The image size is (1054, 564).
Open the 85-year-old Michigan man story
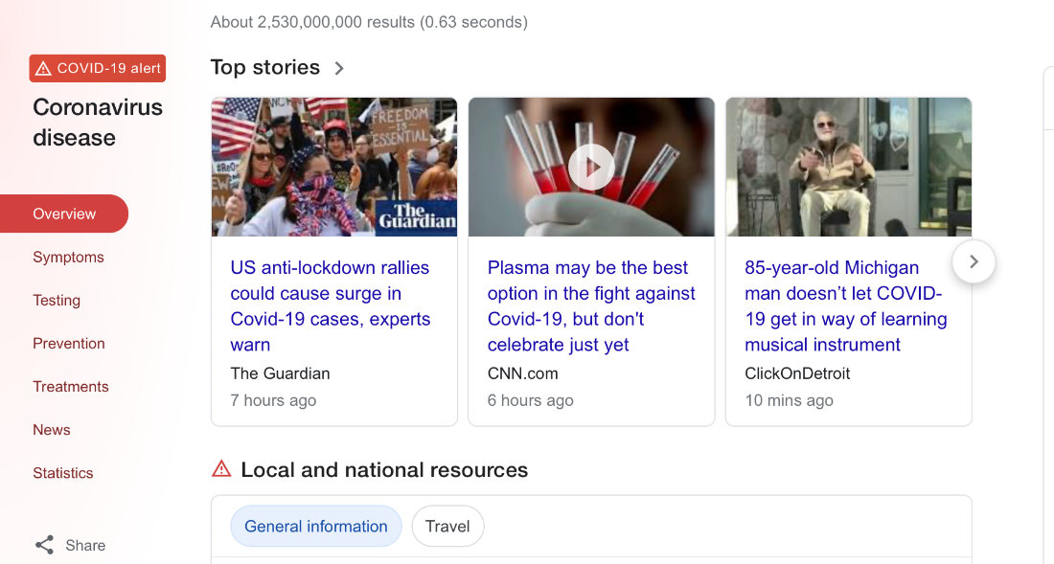(846, 306)
